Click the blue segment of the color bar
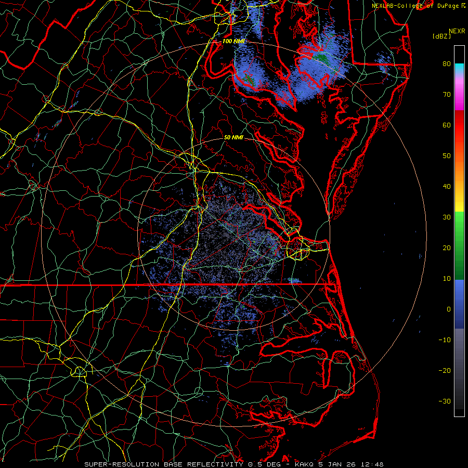 (x=459, y=304)
